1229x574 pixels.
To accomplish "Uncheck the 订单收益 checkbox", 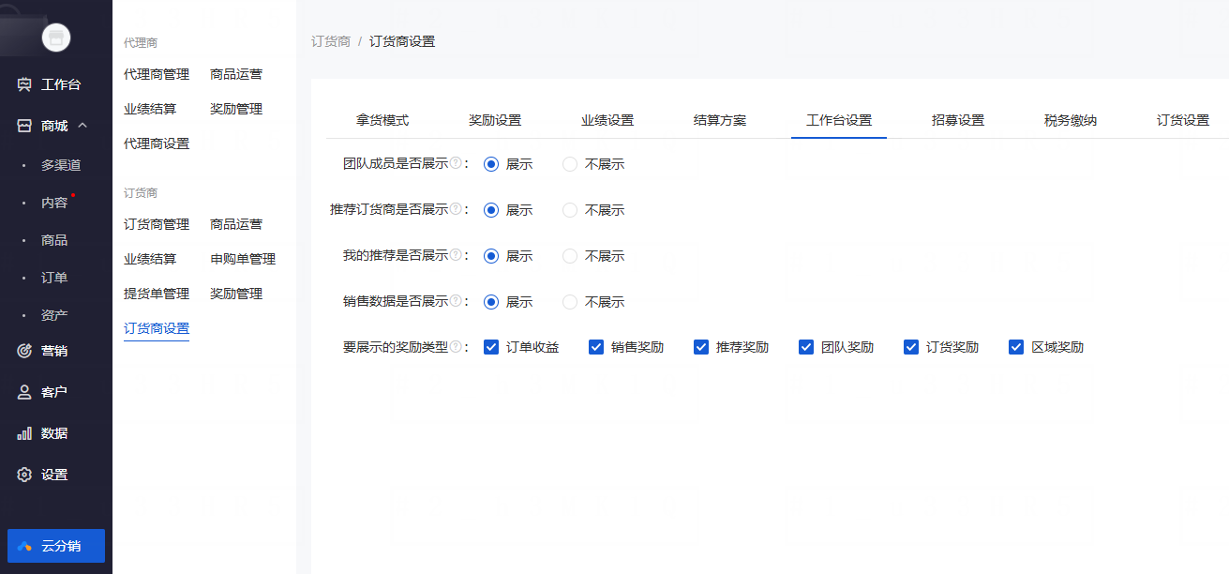I will pyautogui.click(x=491, y=347).
